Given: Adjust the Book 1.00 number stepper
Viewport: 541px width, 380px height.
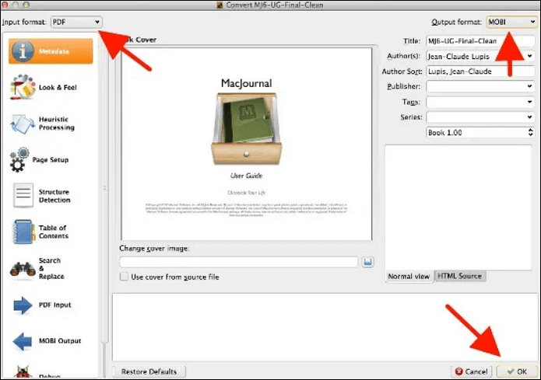Looking at the screenshot, I should click(x=531, y=132).
